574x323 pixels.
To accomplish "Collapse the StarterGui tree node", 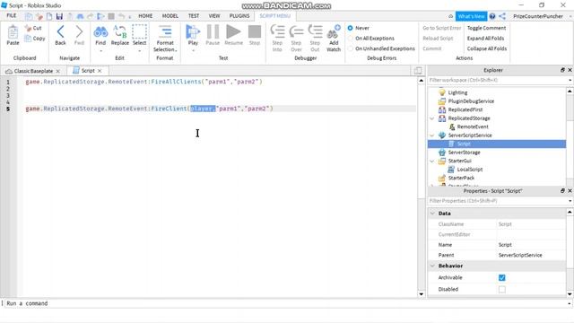I will click(432, 161).
